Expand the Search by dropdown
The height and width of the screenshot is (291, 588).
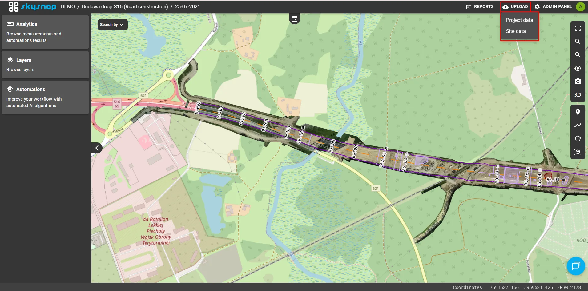pos(112,25)
